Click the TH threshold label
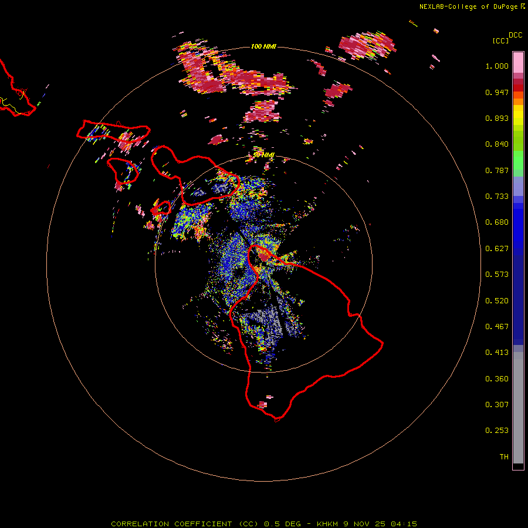 click(504, 457)
